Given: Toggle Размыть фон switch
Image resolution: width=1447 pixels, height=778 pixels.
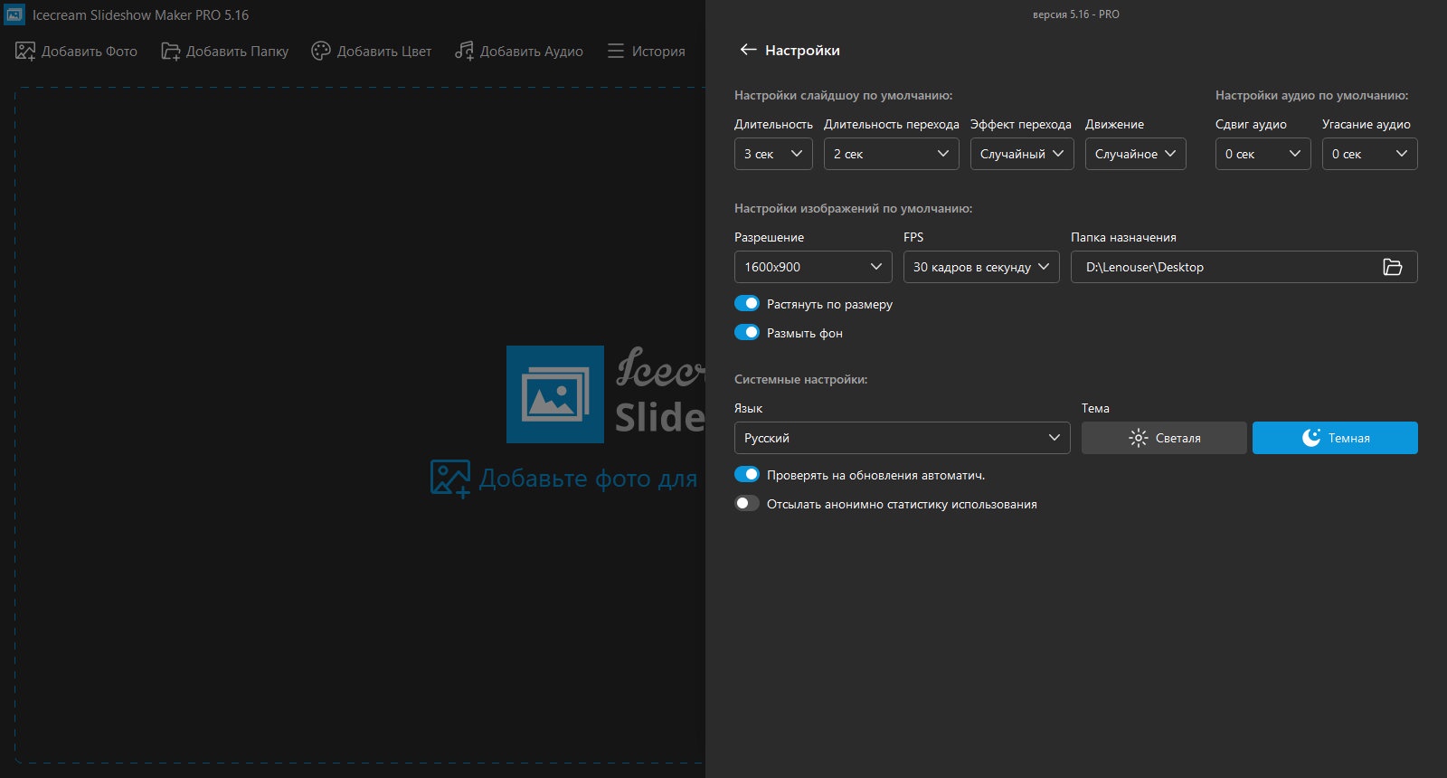Looking at the screenshot, I should click(747, 332).
